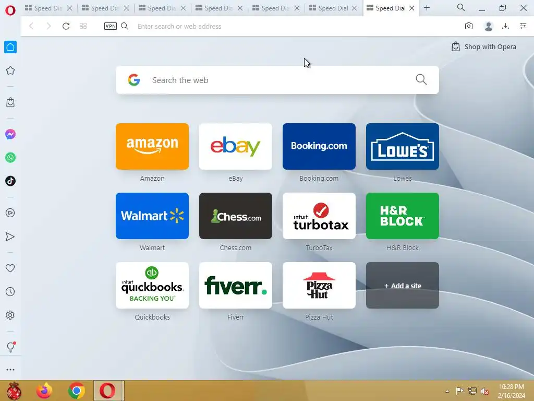This screenshot has width=534, height=401.
Task: Open the Lowes speed dial tile
Action: pyautogui.click(x=403, y=146)
